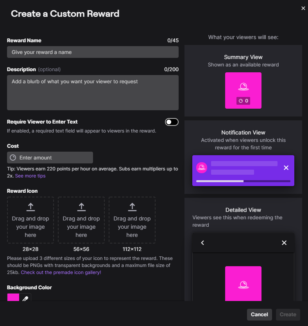Viewport: 308px width, 326px height.
Task: Click the back arrow in the Detailed View preview
Action: pyautogui.click(x=202, y=243)
